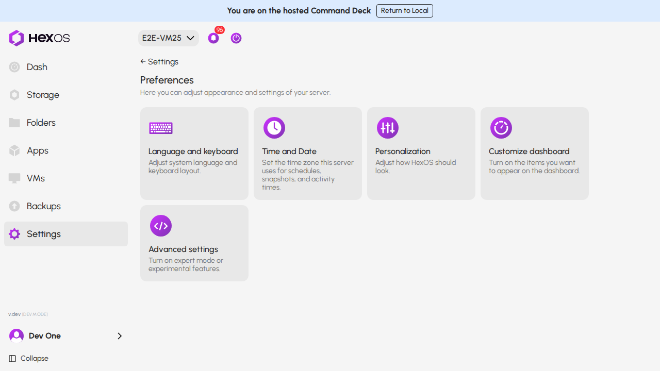The width and height of the screenshot is (660, 371).
Task: Open the notifications bell icon
Action: click(x=213, y=38)
